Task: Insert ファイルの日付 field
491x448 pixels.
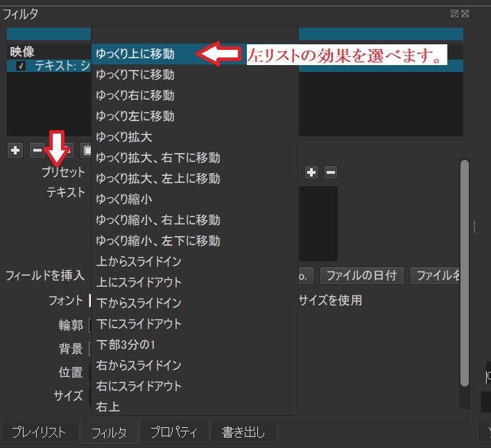Action: pyautogui.click(x=362, y=276)
